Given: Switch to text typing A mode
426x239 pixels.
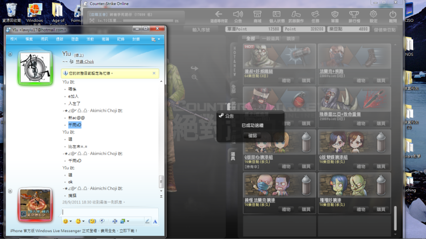Looking at the screenshot, I should pos(155,221).
